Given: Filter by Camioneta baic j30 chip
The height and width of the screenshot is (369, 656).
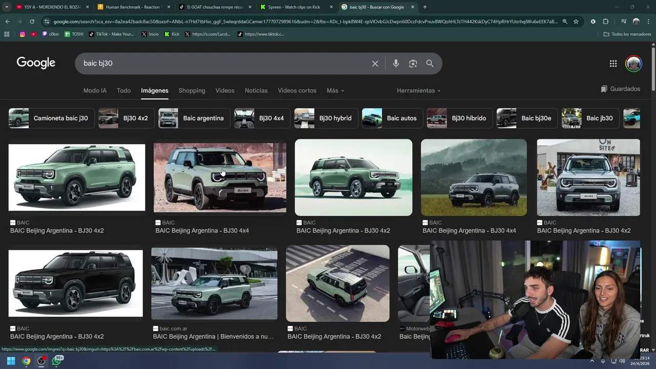Looking at the screenshot, I should (x=51, y=118).
